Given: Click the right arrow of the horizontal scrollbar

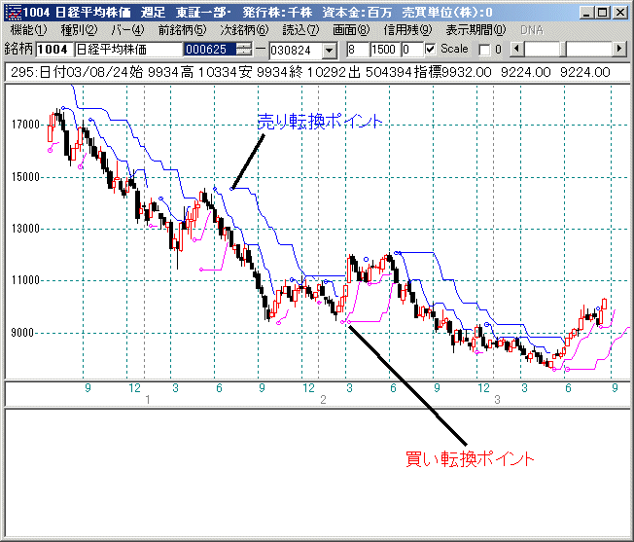Looking at the screenshot, I should coord(621,49).
